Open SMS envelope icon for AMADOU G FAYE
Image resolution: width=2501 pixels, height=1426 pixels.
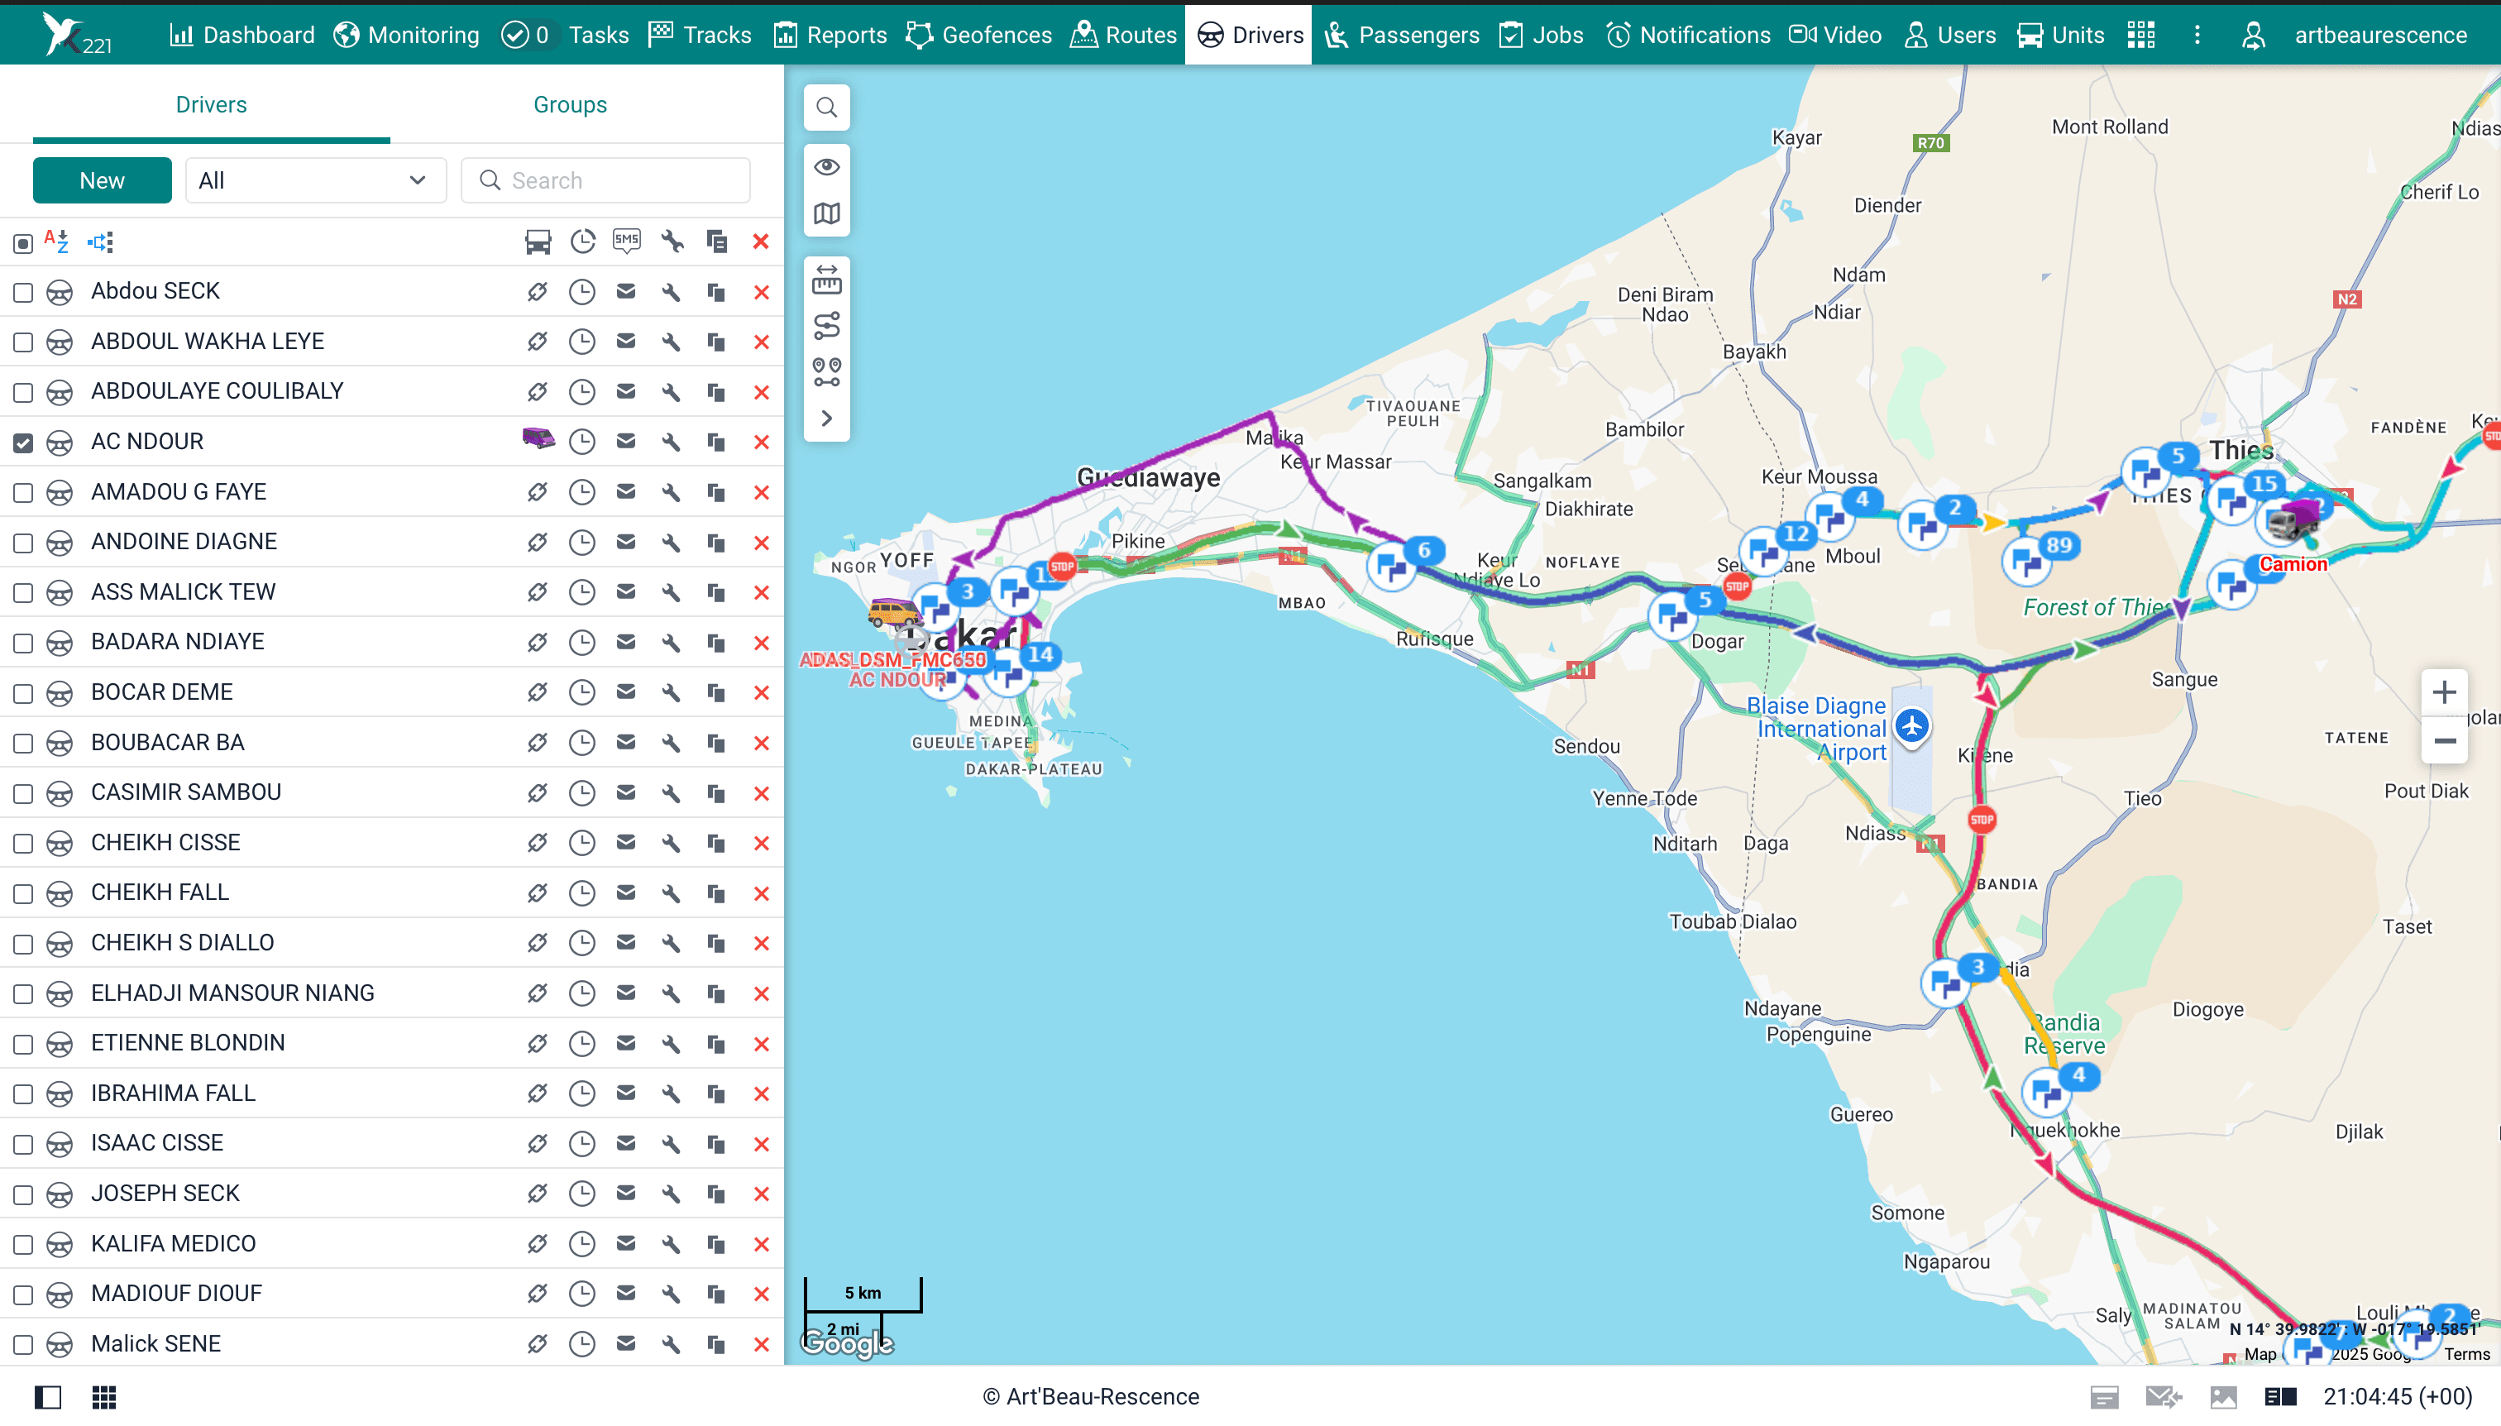click(x=626, y=491)
